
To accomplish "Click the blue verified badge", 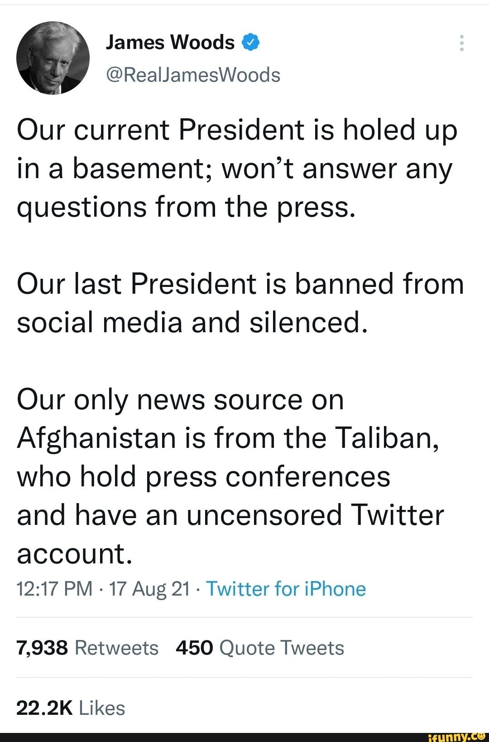I will tap(251, 43).
